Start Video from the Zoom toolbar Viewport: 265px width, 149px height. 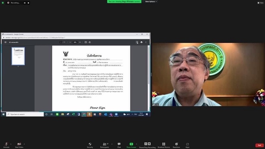tap(19, 144)
